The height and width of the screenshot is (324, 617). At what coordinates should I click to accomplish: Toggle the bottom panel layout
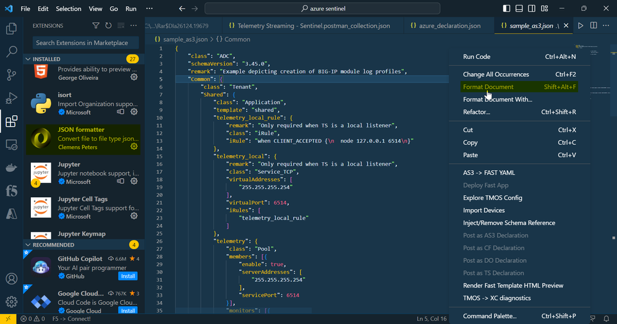point(519,9)
